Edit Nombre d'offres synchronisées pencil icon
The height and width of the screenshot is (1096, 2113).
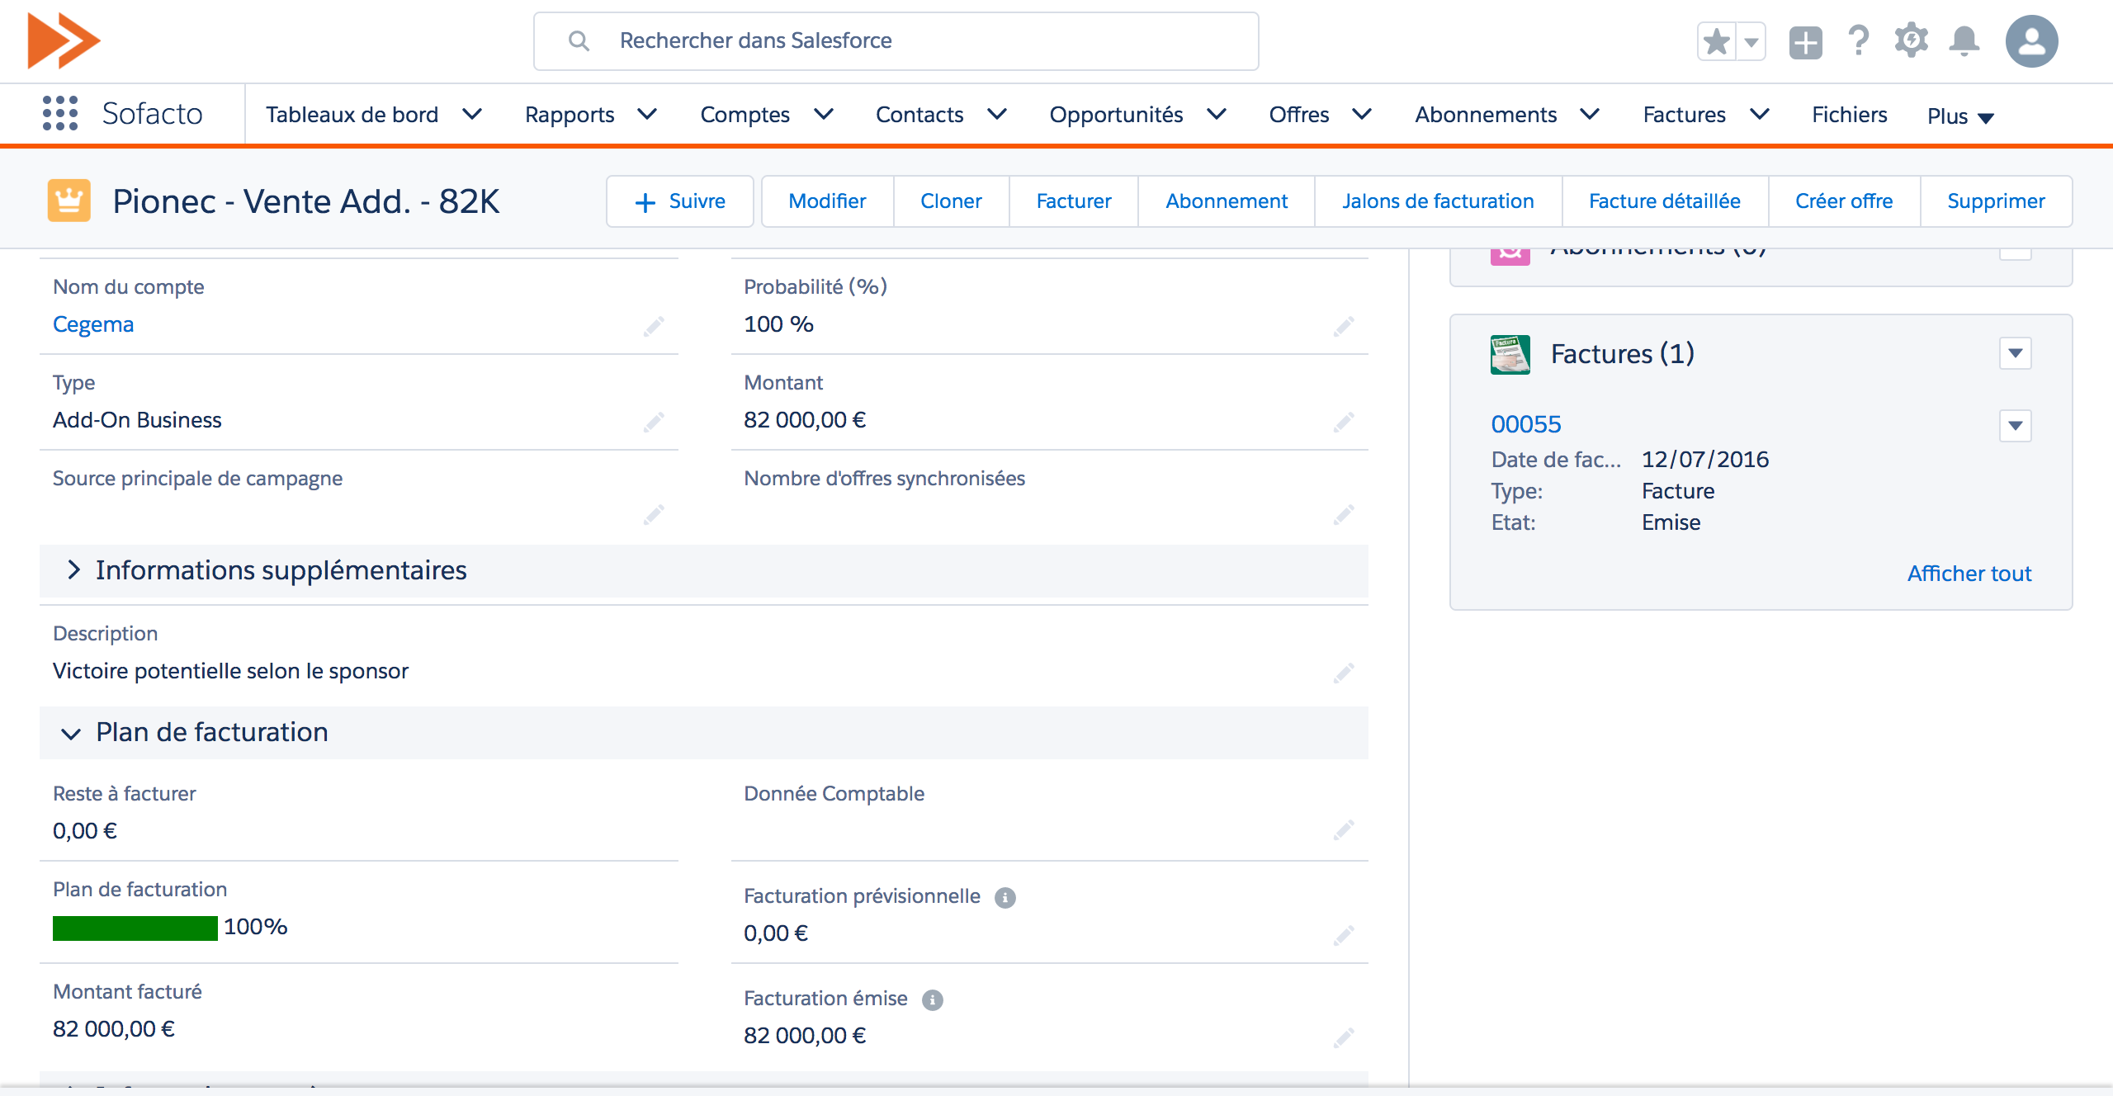point(1344,515)
